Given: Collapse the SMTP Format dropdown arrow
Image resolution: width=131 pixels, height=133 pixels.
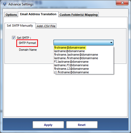Looking at the screenshot, I should tap(111, 43).
